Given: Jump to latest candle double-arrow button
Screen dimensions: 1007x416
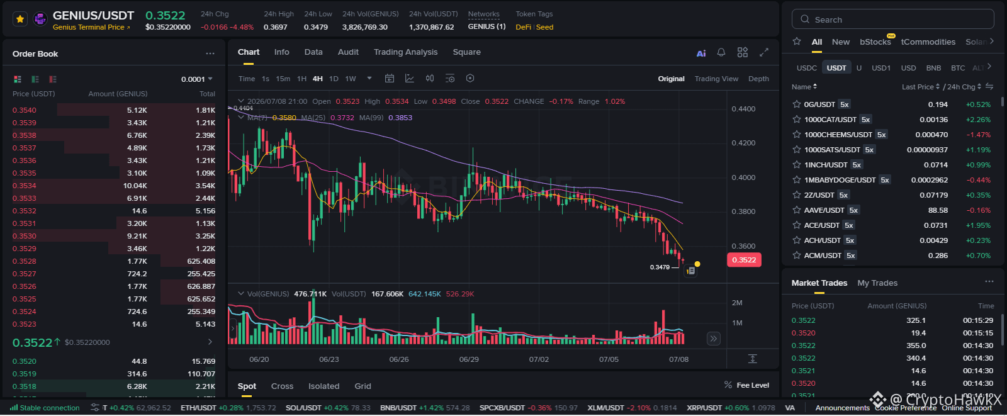Looking at the screenshot, I should click(713, 339).
